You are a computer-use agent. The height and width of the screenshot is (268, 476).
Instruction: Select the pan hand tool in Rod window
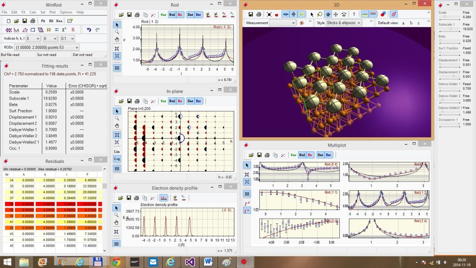click(x=117, y=40)
